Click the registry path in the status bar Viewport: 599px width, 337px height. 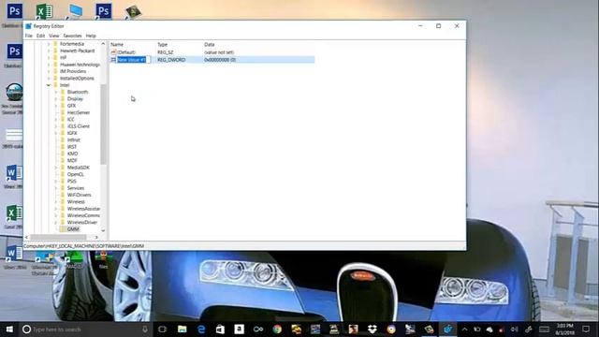coord(83,246)
